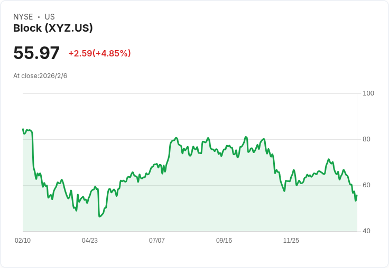Click the chart line's final point at right edge
Screen dimensions: 389x268
point(357,196)
